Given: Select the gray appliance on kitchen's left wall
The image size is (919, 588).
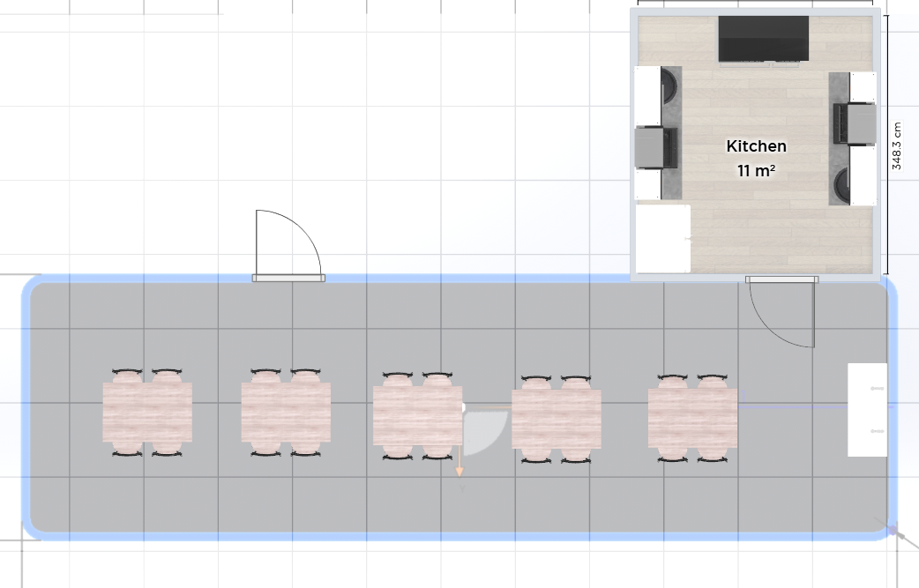Looking at the screenshot, I should (656, 147).
